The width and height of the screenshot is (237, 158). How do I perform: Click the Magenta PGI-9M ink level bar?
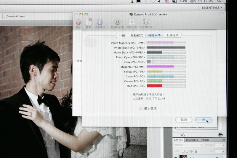coord(166,67)
